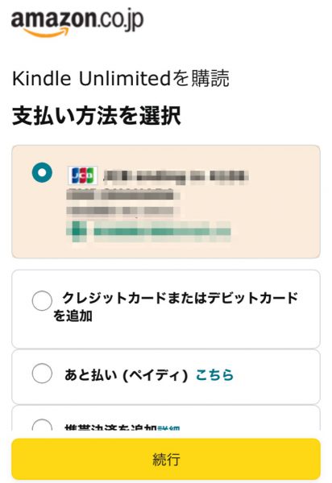Click the 詳細 link beside 携帯決済を追加
Viewport: 332px width, 483px height.
168,427
